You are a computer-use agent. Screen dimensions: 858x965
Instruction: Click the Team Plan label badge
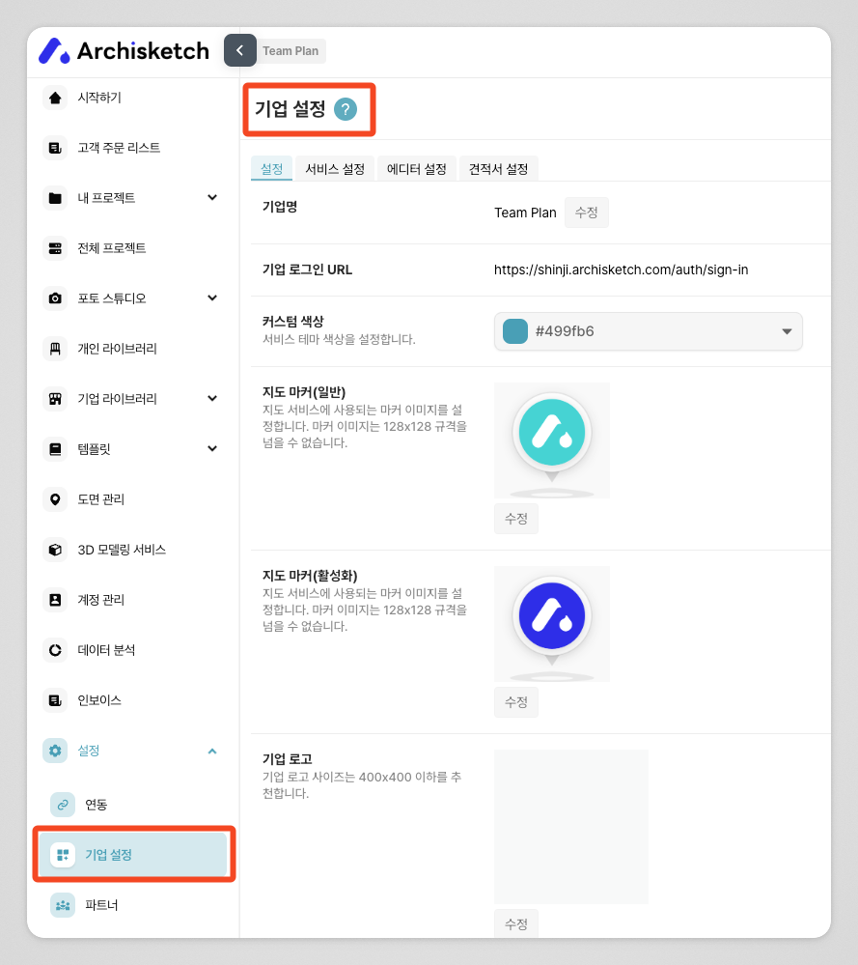[291, 51]
